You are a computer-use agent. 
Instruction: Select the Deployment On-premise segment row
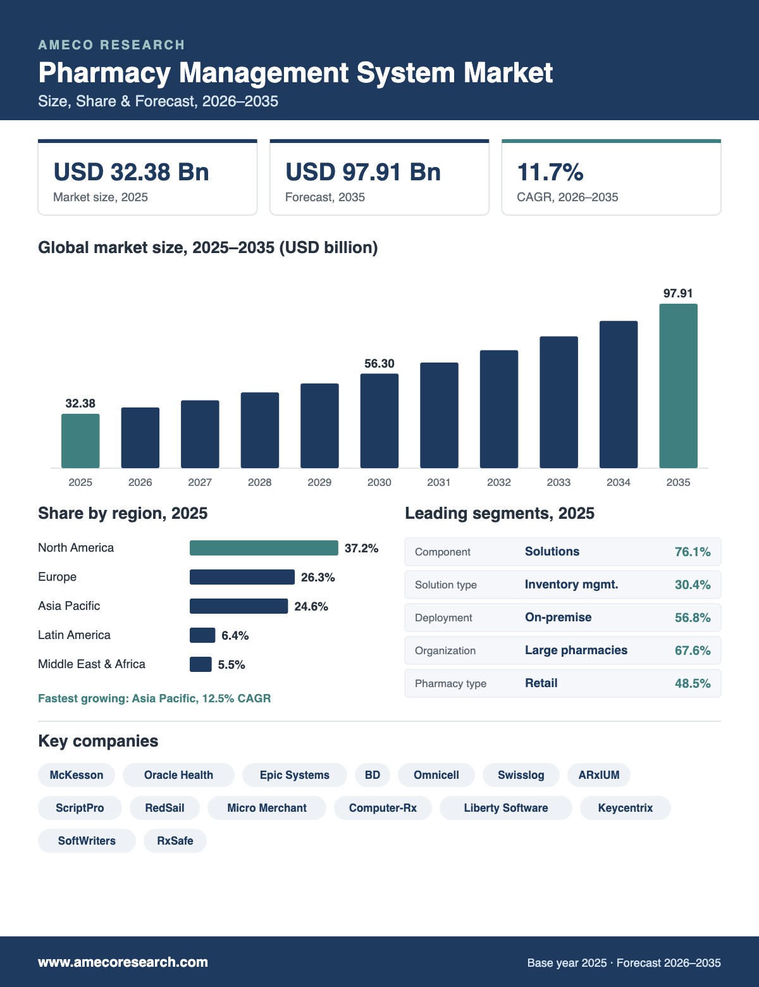[563, 618]
